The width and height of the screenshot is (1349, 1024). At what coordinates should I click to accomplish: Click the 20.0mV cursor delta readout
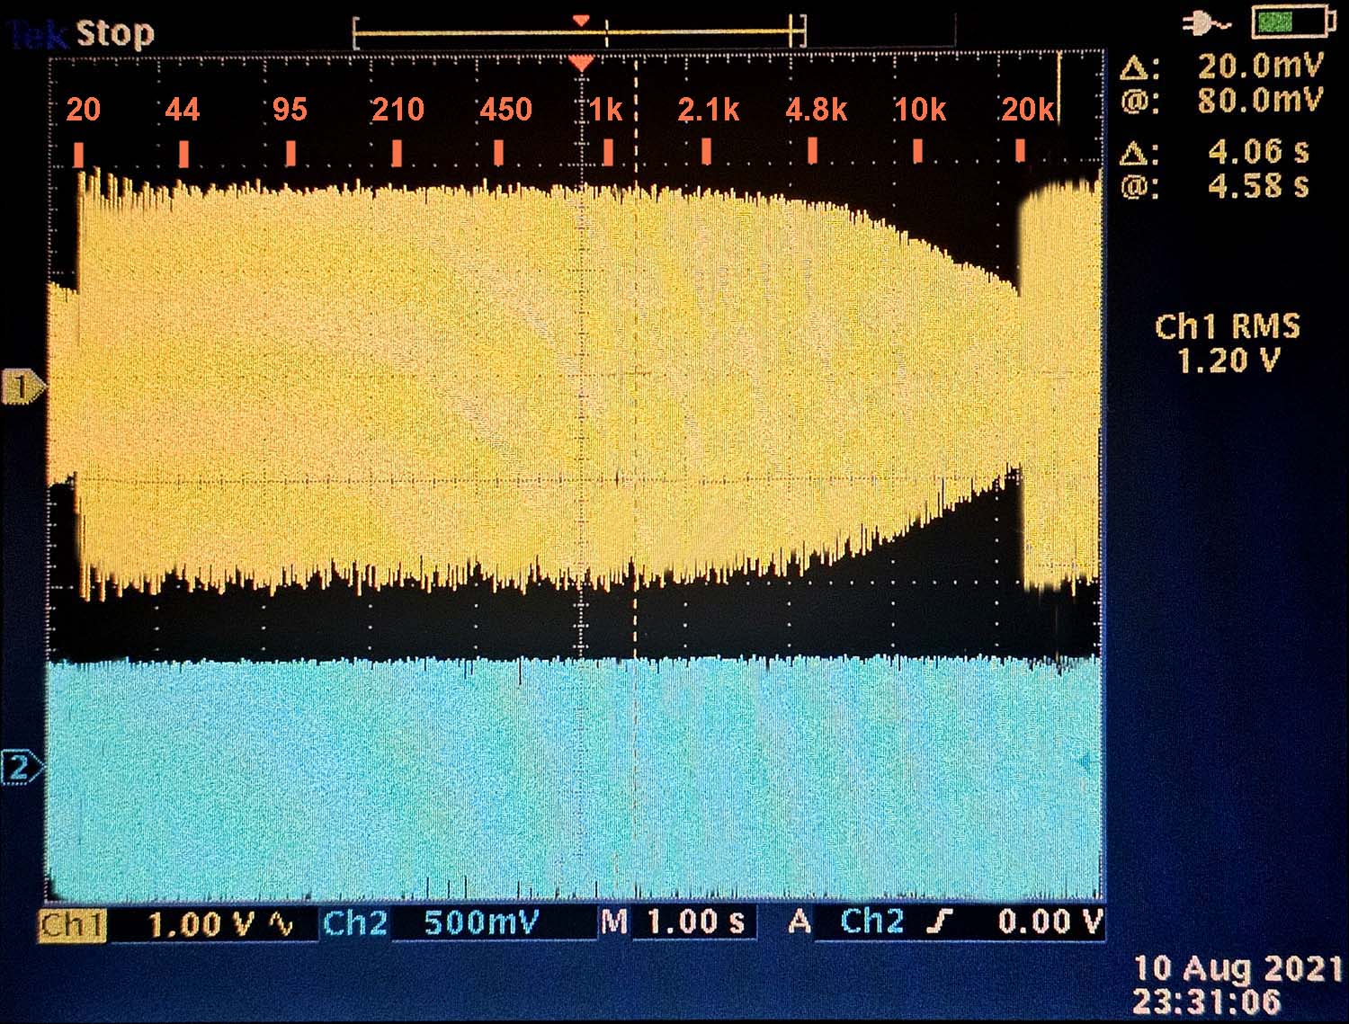coord(1259,66)
